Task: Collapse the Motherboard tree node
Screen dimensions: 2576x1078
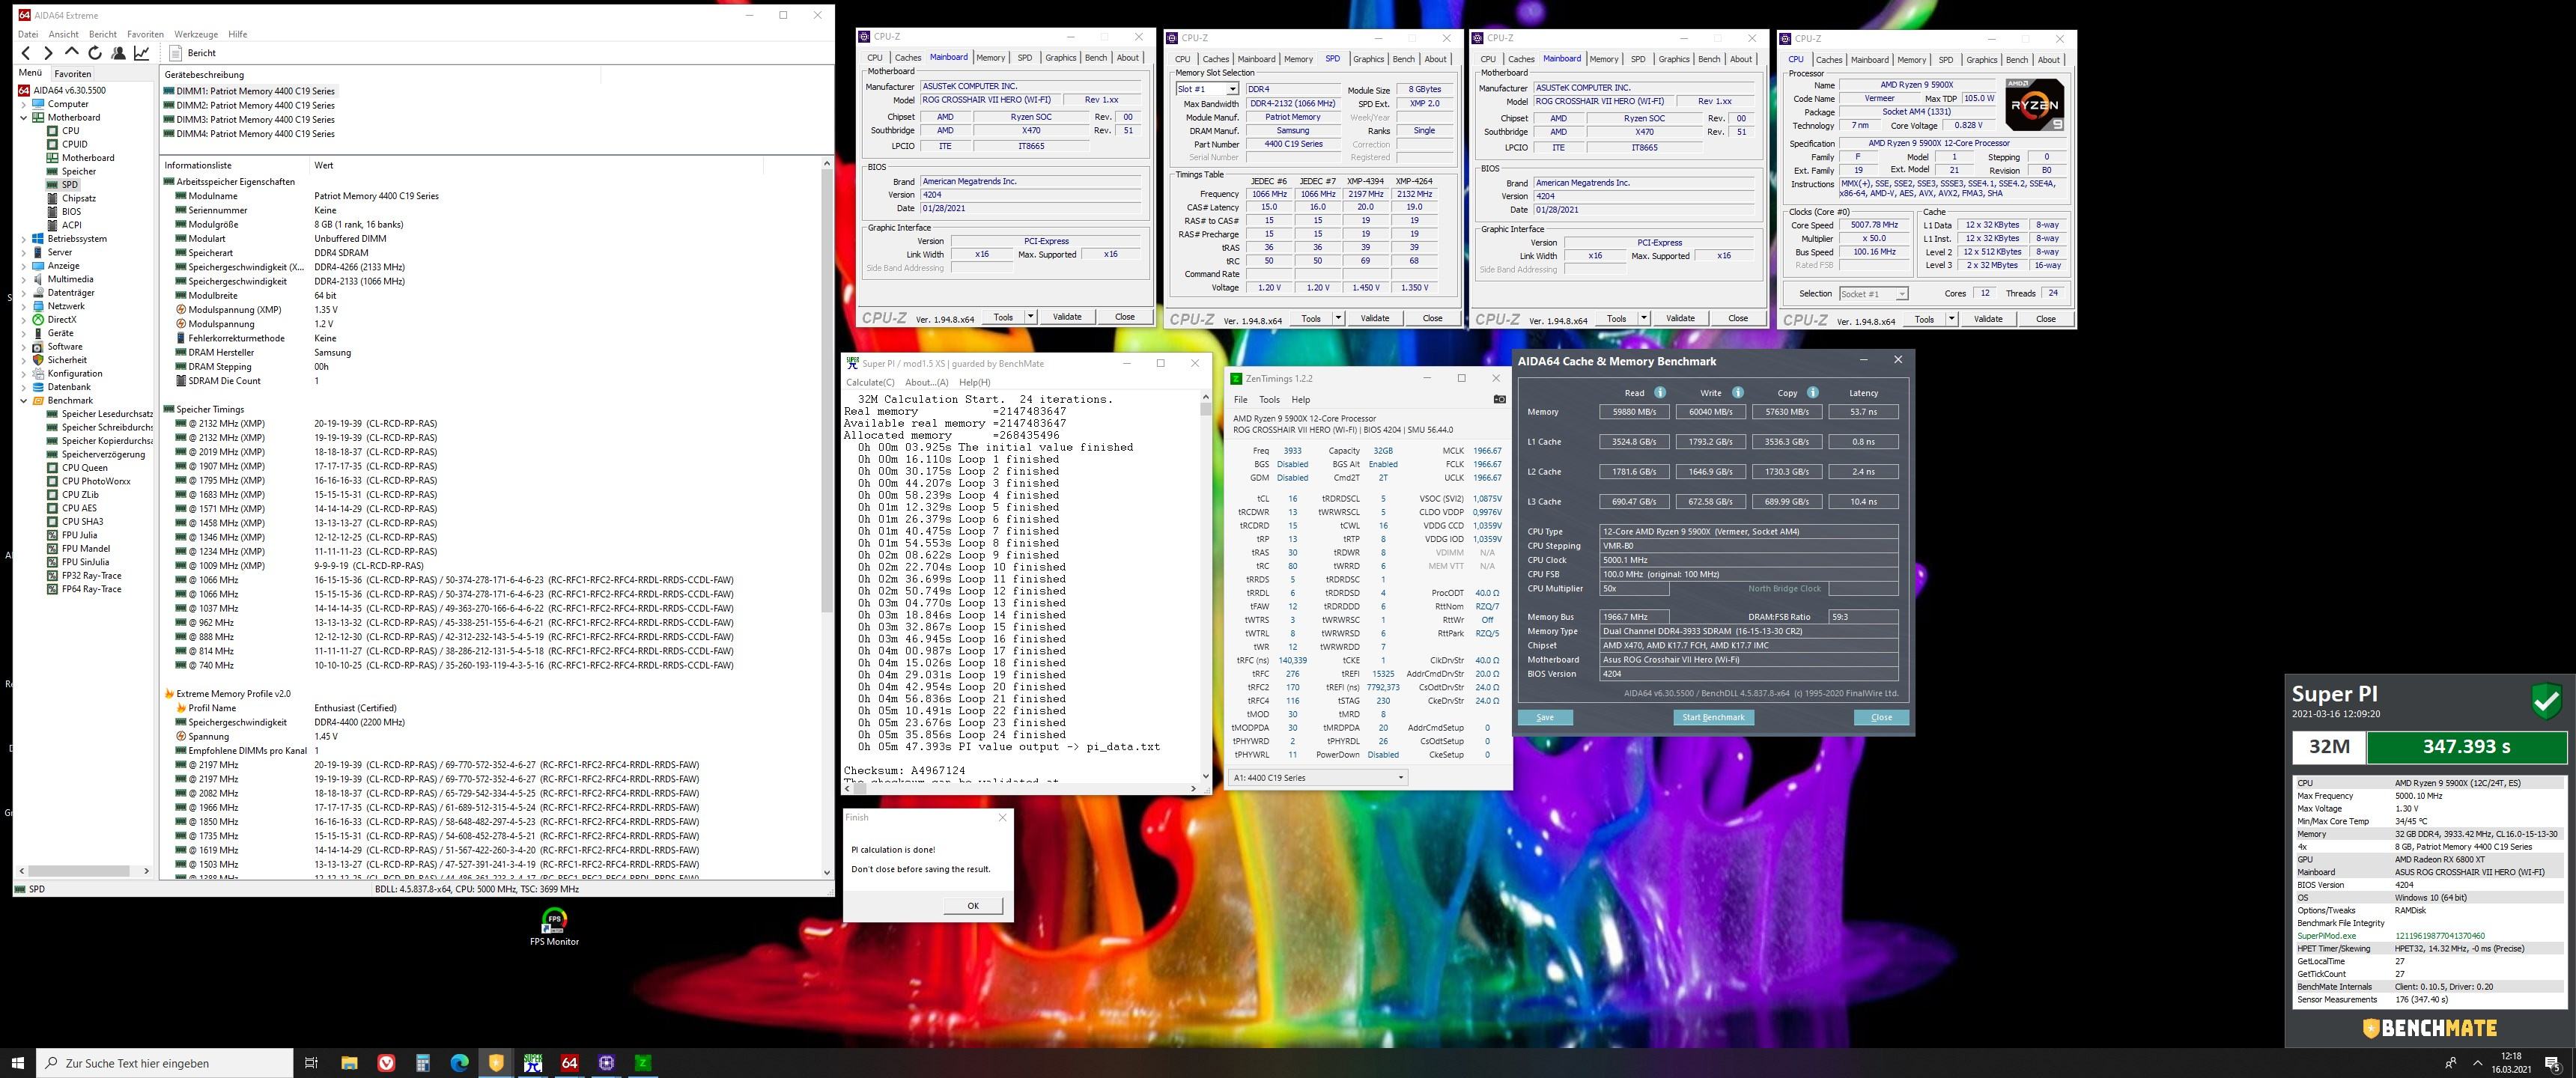Action: [x=24, y=117]
